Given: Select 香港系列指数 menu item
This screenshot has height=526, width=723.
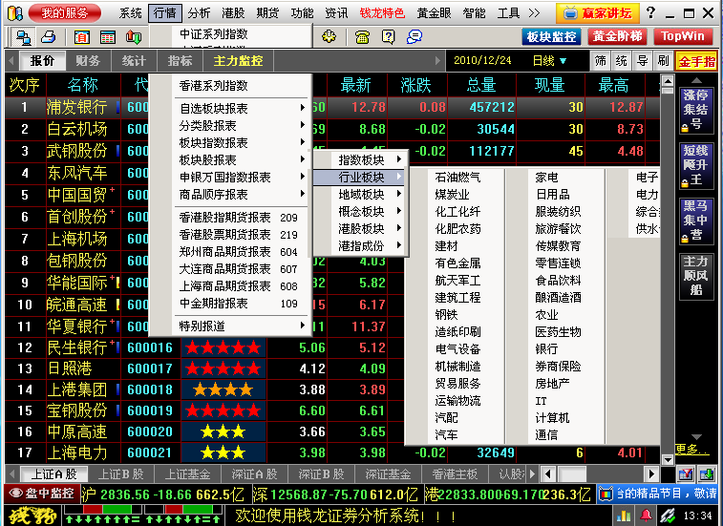Looking at the screenshot, I should pyautogui.click(x=214, y=85).
